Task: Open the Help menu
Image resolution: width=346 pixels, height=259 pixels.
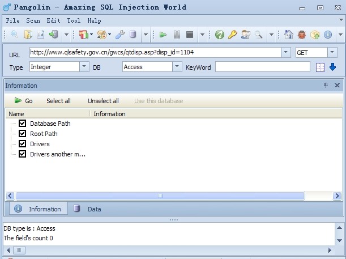Action: click(x=94, y=20)
